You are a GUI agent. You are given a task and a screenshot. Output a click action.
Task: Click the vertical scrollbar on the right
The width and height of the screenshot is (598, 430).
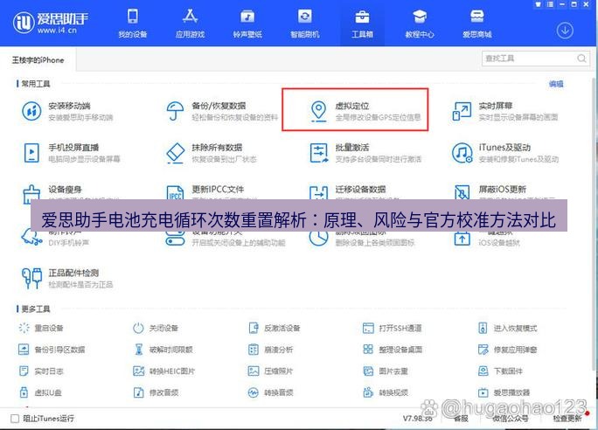[x=595, y=223]
